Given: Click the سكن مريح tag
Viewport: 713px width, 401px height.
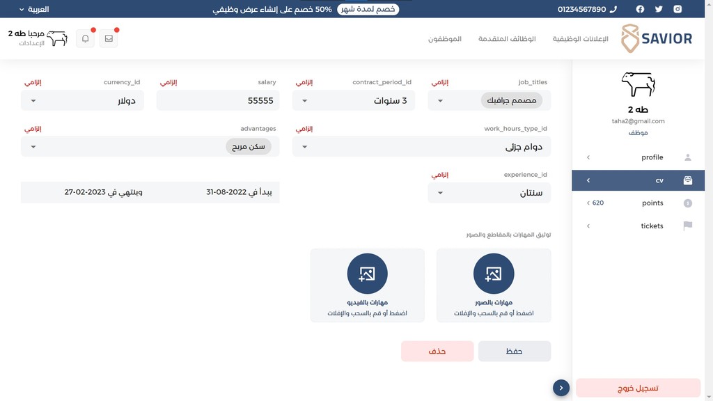Looking at the screenshot, I should click(x=249, y=146).
